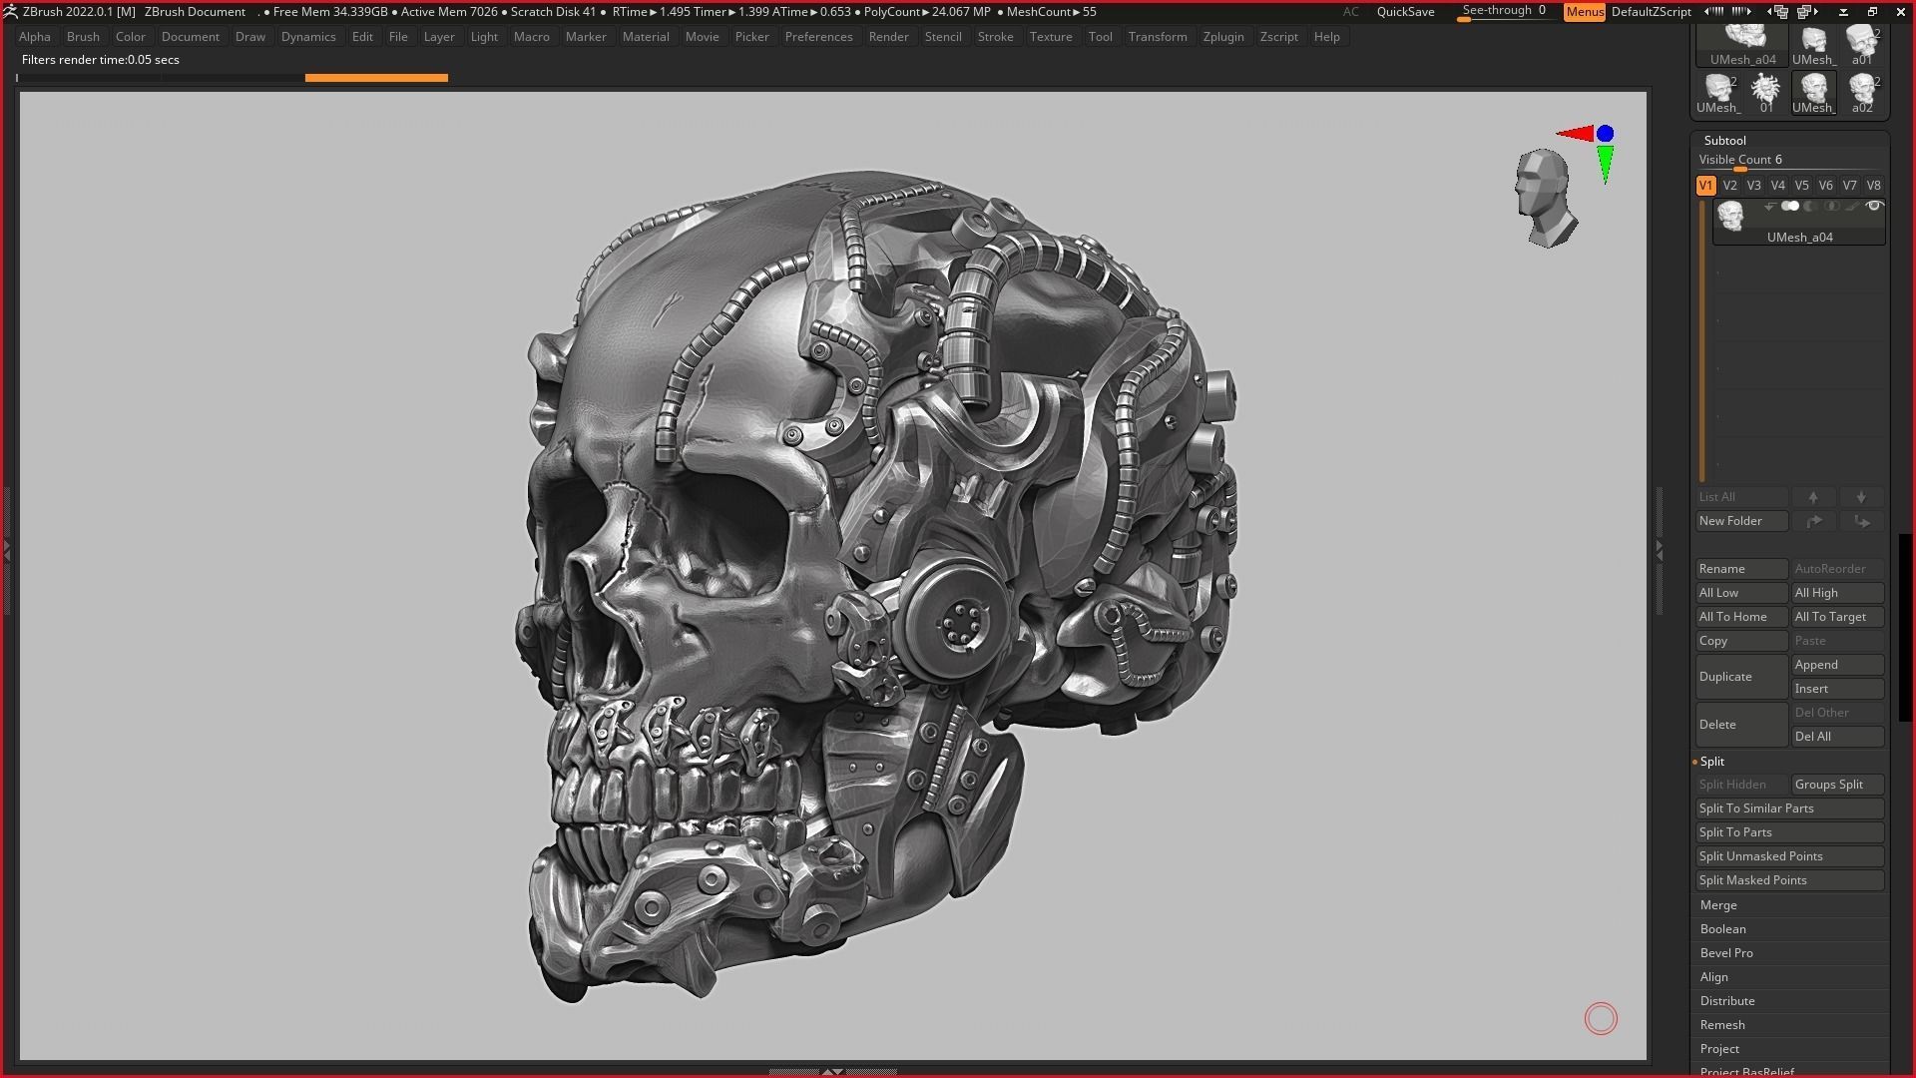Toggle UMesh_a04 subtool eye visibility

click(1873, 207)
